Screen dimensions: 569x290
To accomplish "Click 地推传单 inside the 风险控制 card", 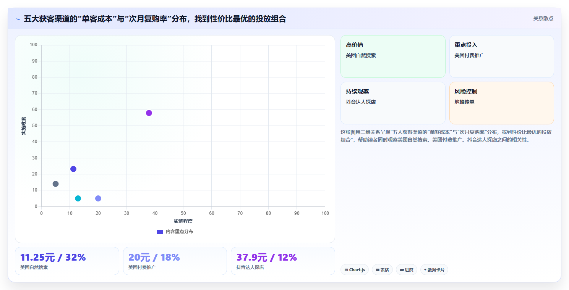I will pyautogui.click(x=464, y=102).
